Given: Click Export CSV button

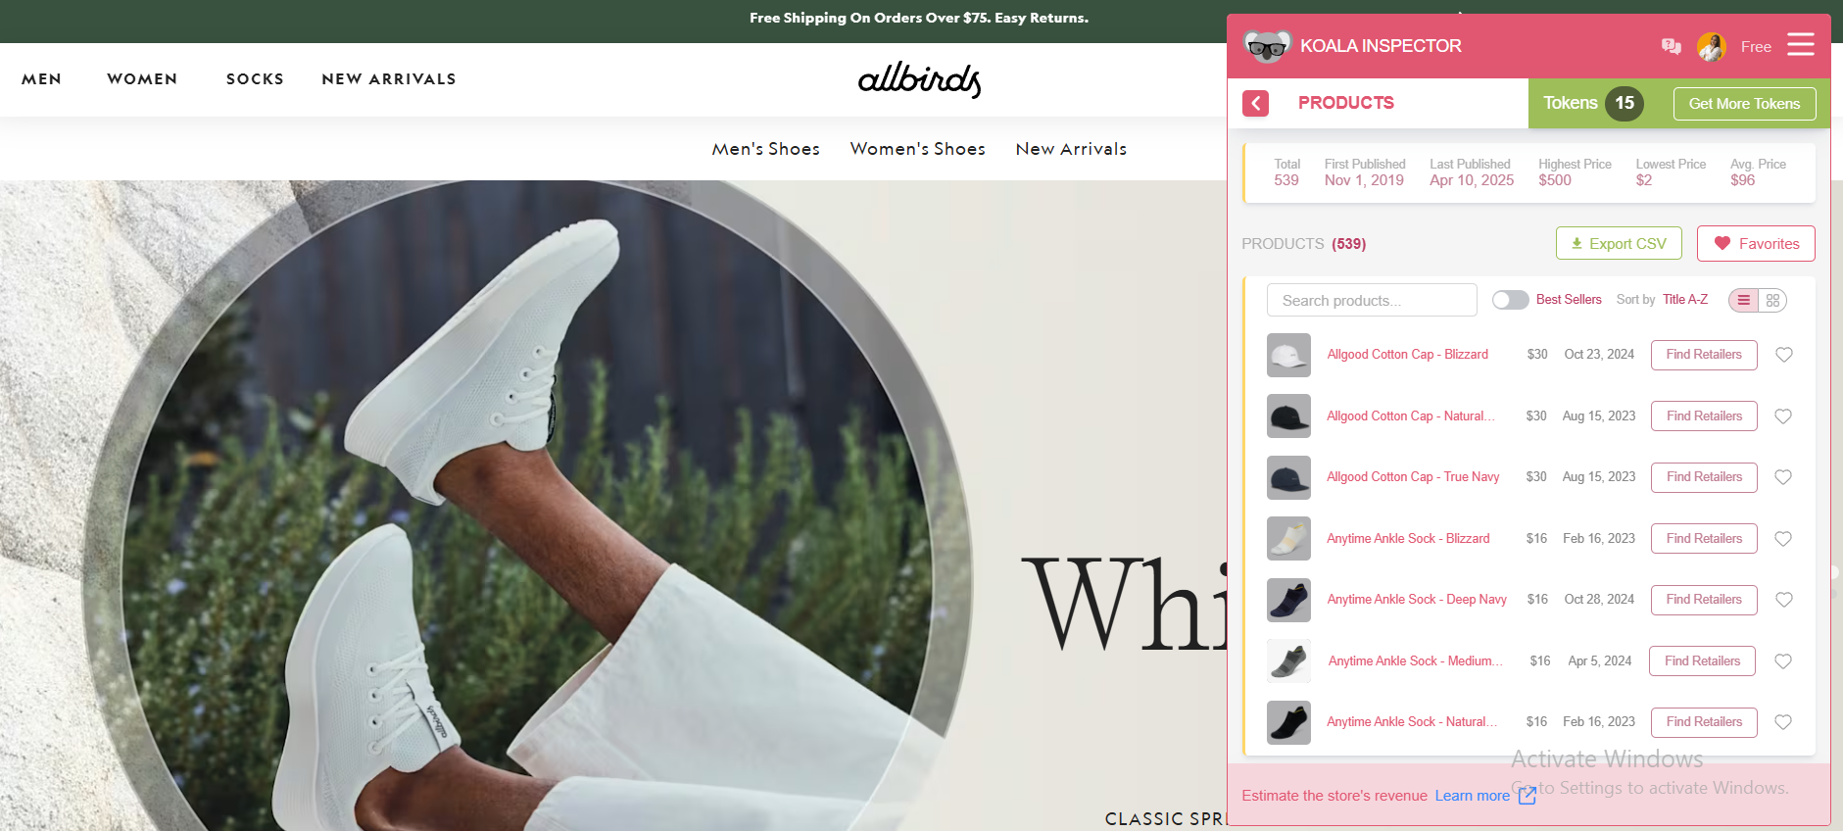Looking at the screenshot, I should click(1619, 244).
